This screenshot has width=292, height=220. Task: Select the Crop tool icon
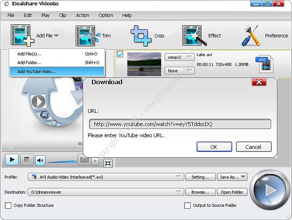point(141,36)
